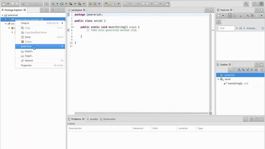The image size is (265, 149).
Task: Click the Debug bug icon in toolbar
Action: pyautogui.click(x=53, y=4)
